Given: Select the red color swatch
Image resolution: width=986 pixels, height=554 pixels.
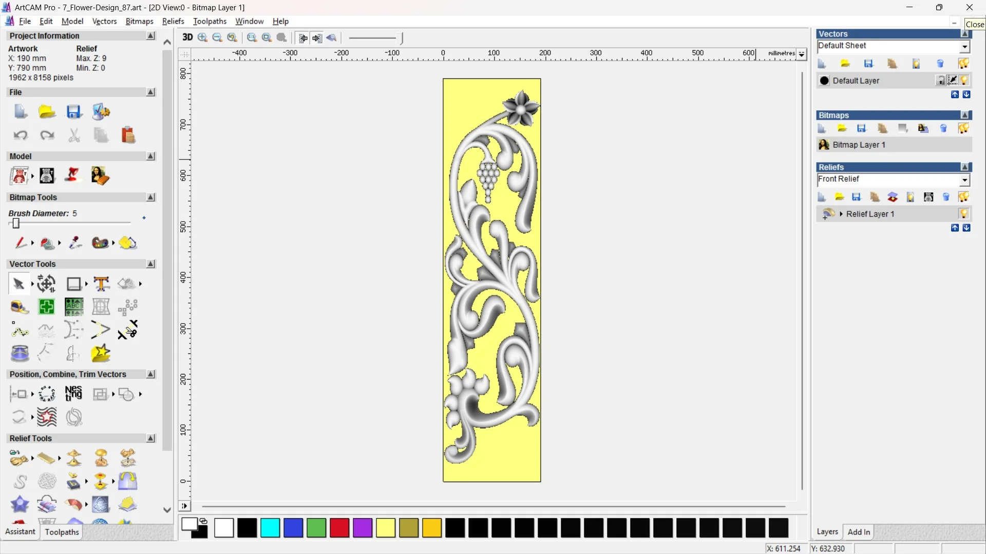Looking at the screenshot, I should click(x=339, y=528).
